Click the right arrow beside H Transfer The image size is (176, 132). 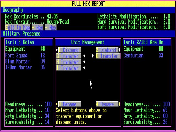(x=84, y=62)
